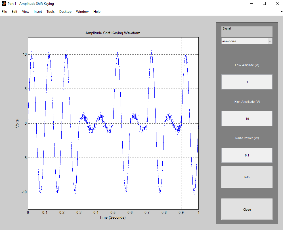The width and height of the screenshot is (283, 230).
Task: Click the 'Amplitude Shift Keying Waveform' plot title
Action: tap(113, 33)
